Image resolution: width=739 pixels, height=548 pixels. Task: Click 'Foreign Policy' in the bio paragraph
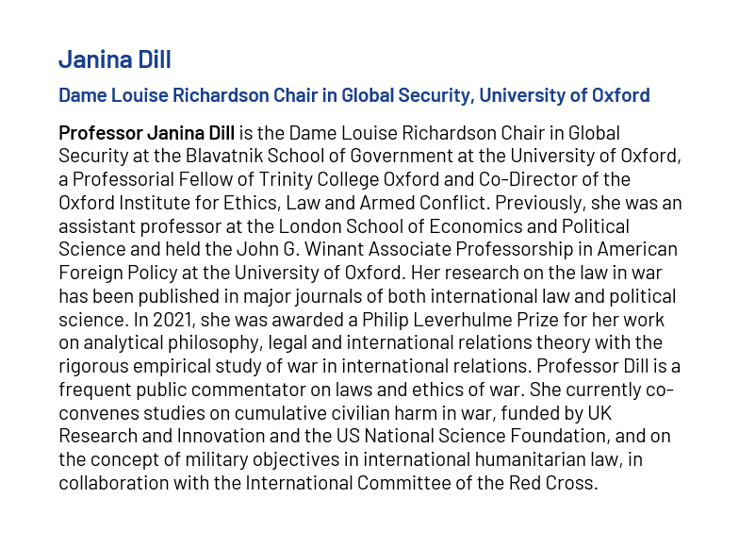coord(118,274)
